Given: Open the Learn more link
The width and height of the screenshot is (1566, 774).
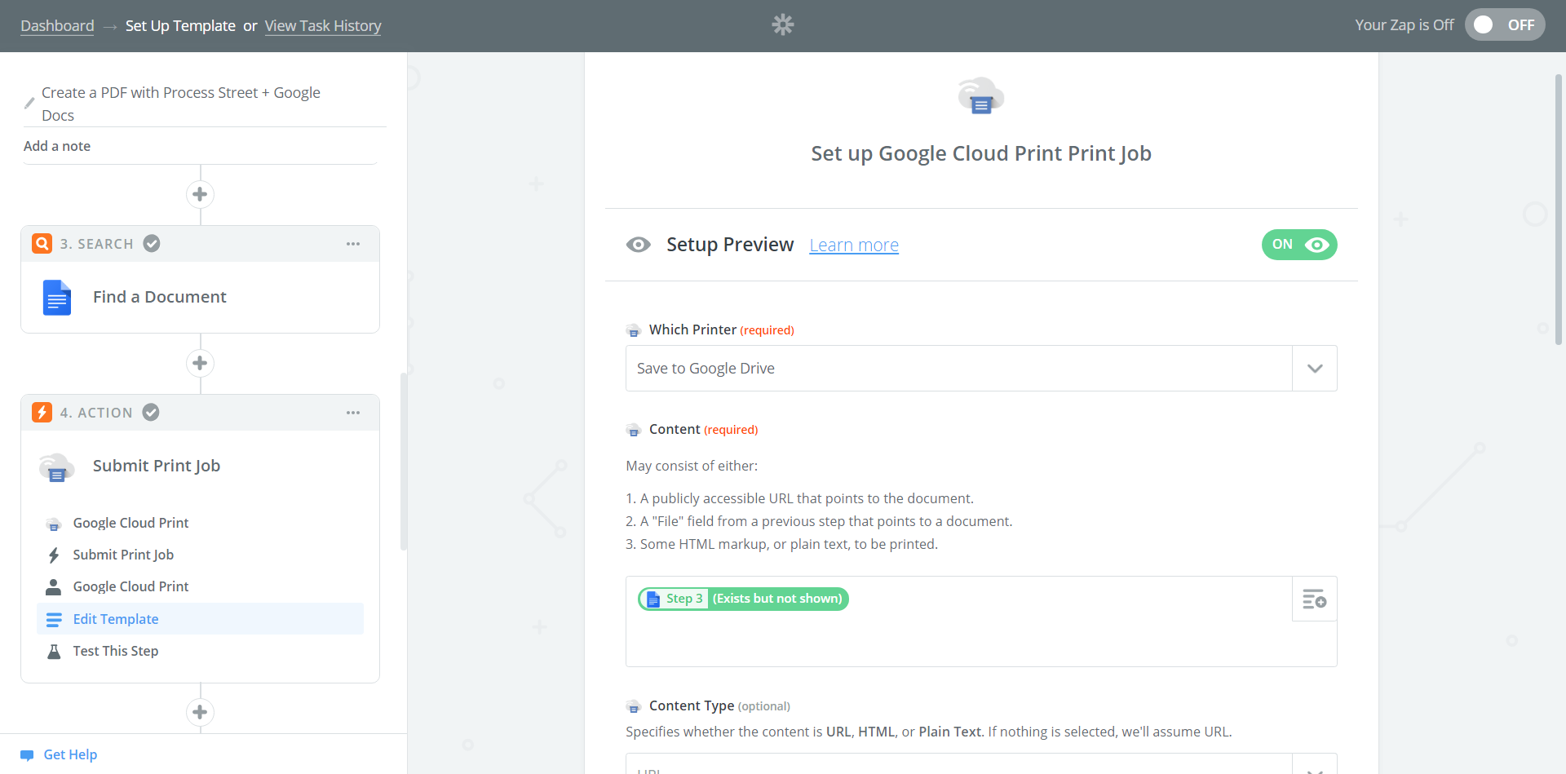Looking at the screenshot, I should click(x=853, y=245).
